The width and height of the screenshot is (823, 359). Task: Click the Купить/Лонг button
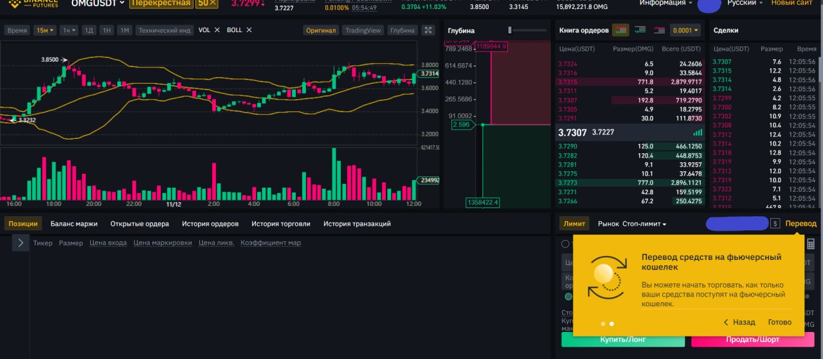(623, 340)
